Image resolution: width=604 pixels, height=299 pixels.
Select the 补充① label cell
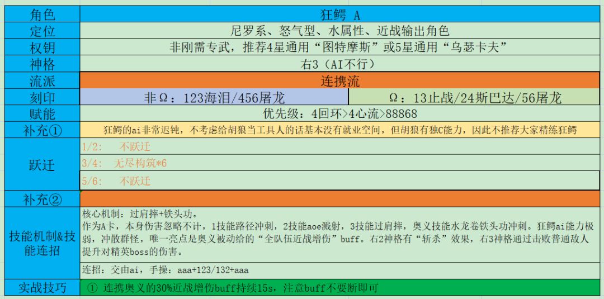click(42, 130)
